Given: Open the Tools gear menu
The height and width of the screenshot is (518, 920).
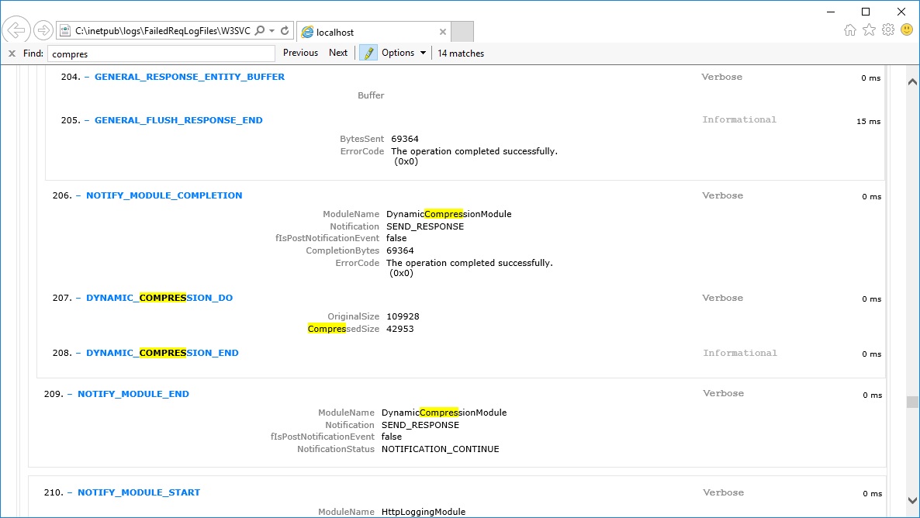Looking at the screenshot, I should click(x=888, y=30).
